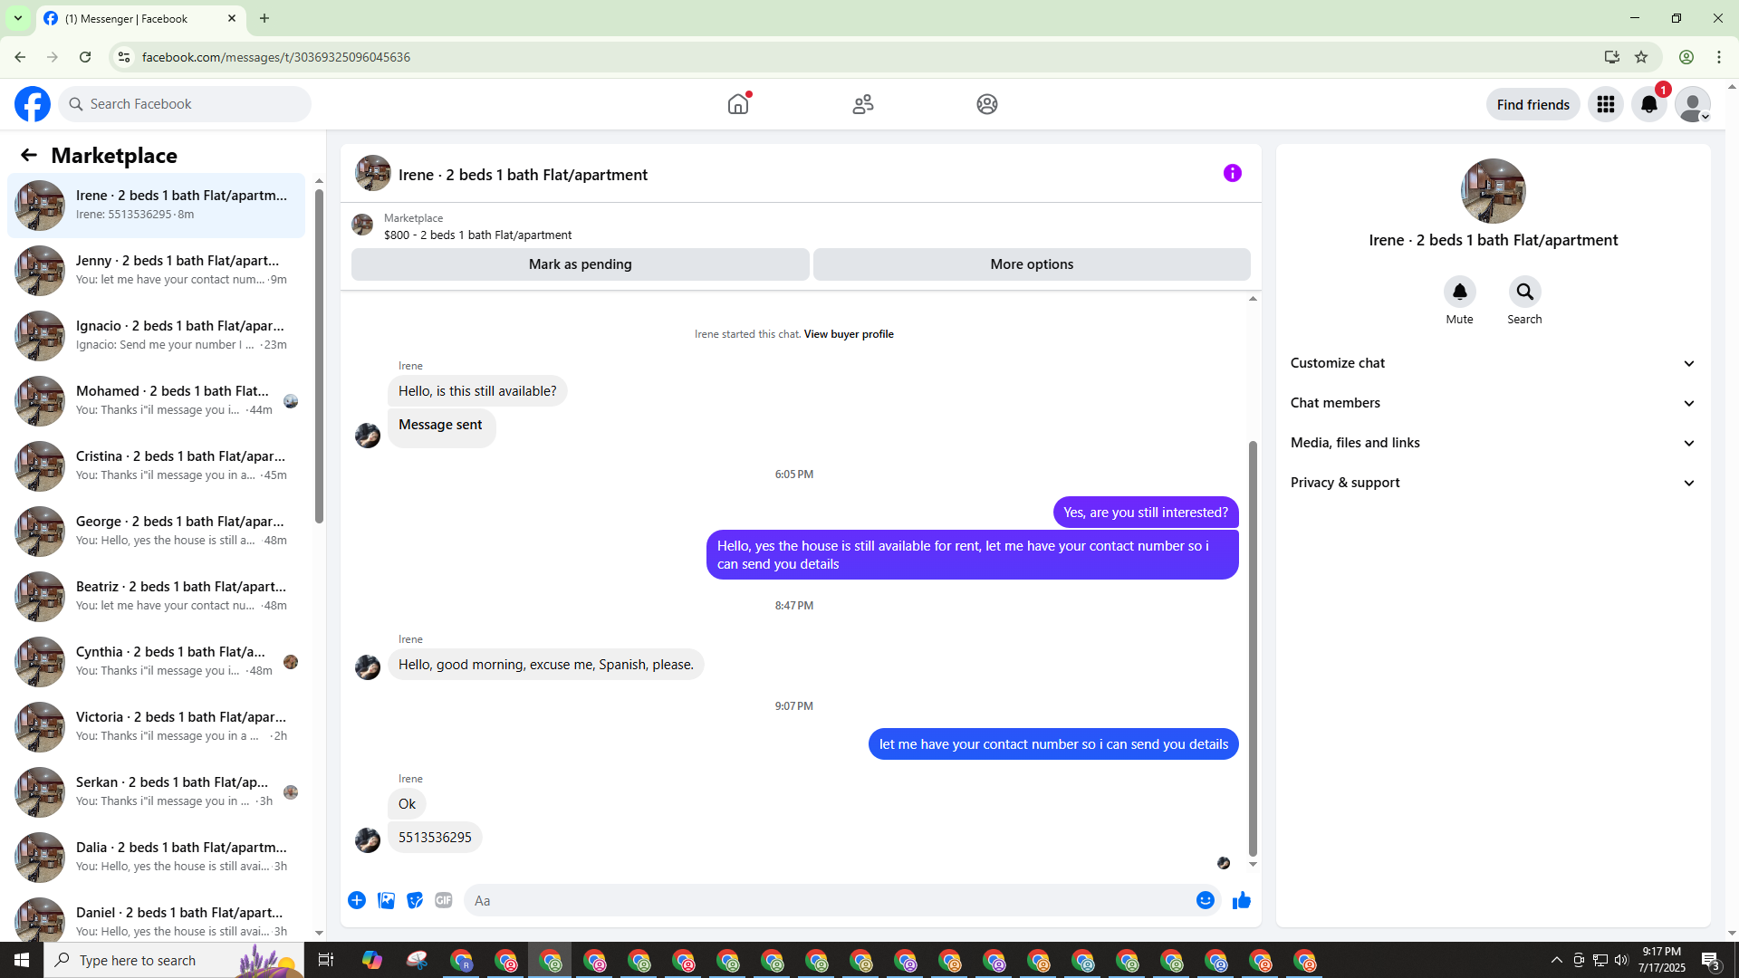
Task: Open Cynthia's apartment conversation
Action: 156,661
